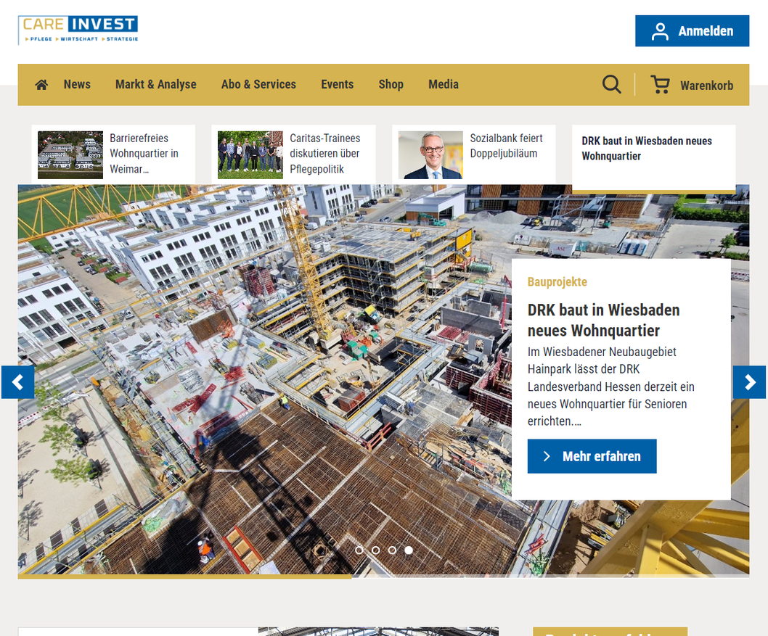Click the Care Invest logo
768x636 pixels.
(78, 30)
